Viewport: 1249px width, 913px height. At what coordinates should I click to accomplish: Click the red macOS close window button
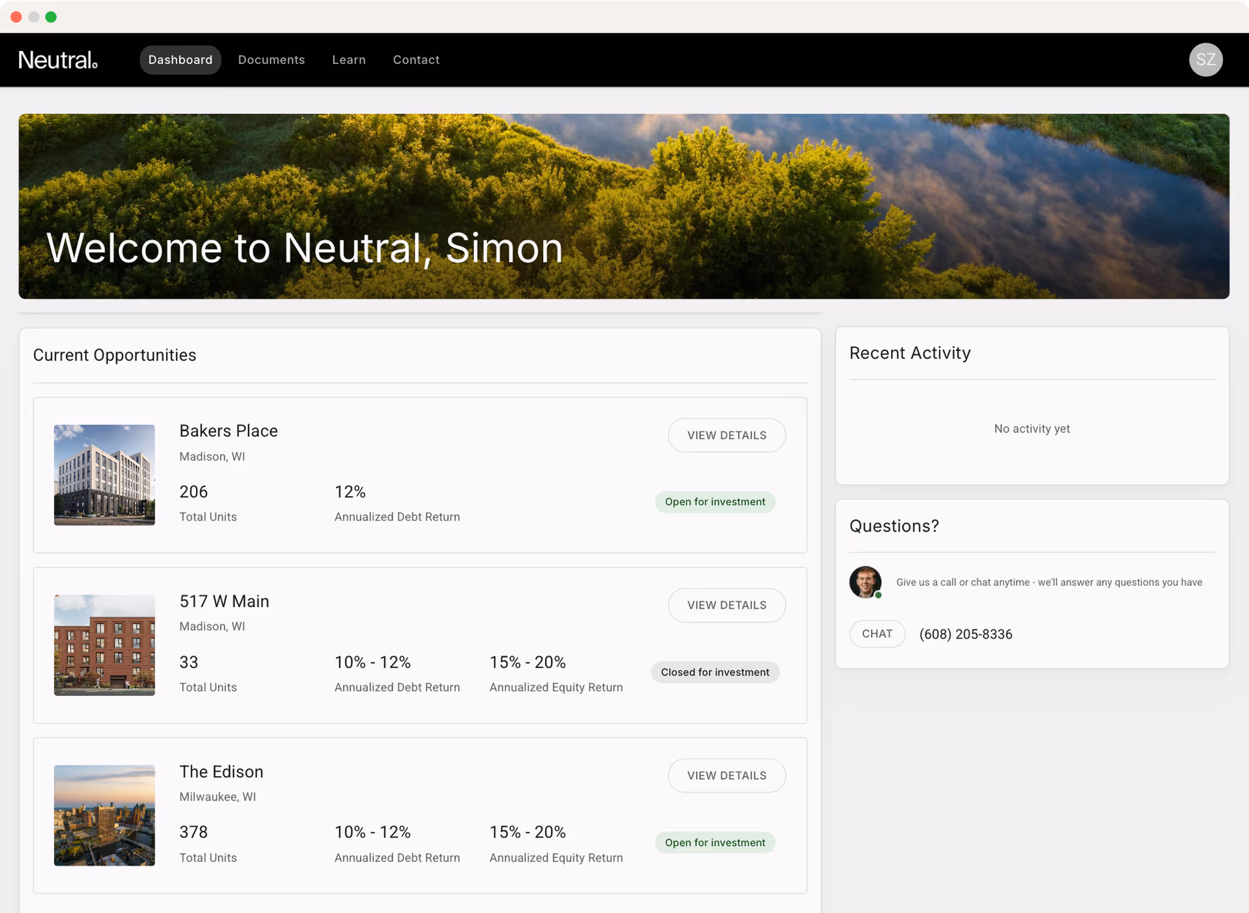[x=16, y=17]
